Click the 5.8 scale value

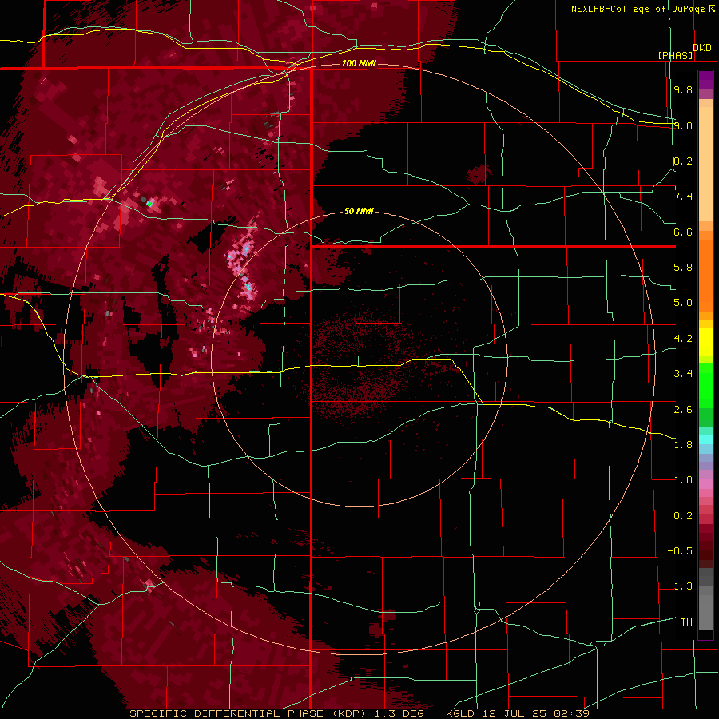pyautogui.click(x=683, y=268)
